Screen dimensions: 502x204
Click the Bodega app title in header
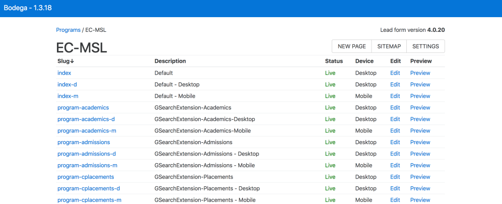[x=28, y=8]
